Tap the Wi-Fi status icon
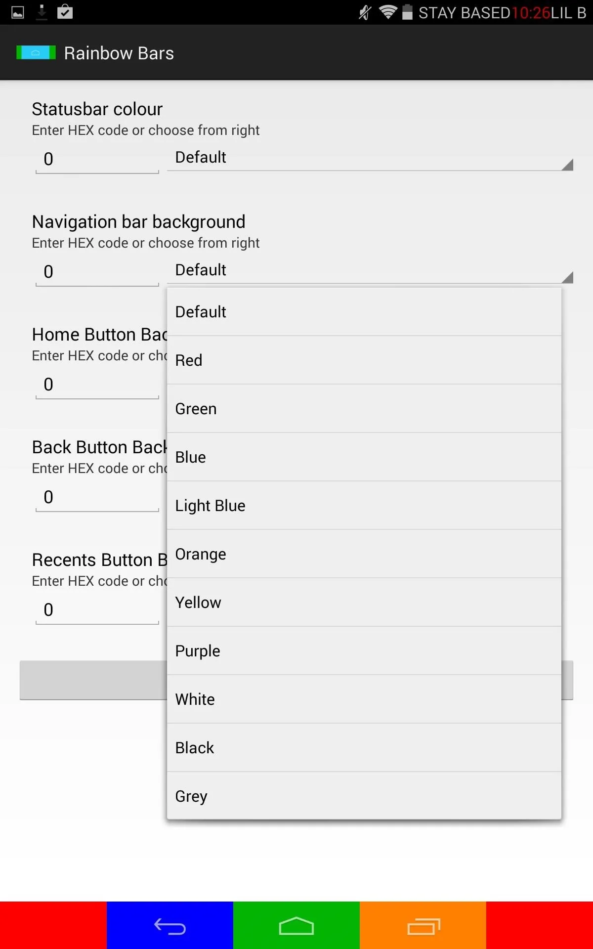The image size is (593, 949). pos(388,12)
